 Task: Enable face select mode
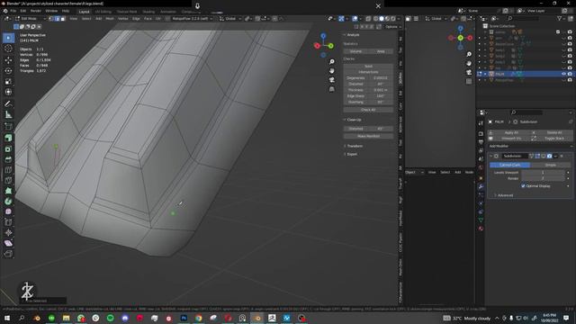[63, 18]
